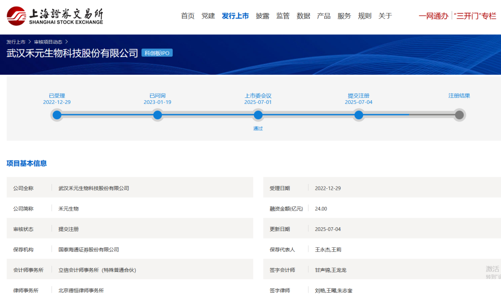Click the 上市委会议 timeline node
The width and height of the screenshot is (501, 295).
coord(258,115)
